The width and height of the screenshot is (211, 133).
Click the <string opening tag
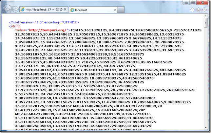click(x=15, y=26)
